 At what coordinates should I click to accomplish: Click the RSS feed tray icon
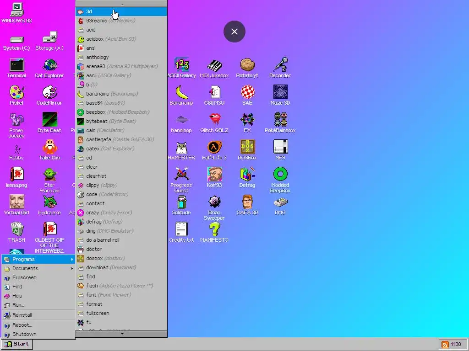click(445, 345)
